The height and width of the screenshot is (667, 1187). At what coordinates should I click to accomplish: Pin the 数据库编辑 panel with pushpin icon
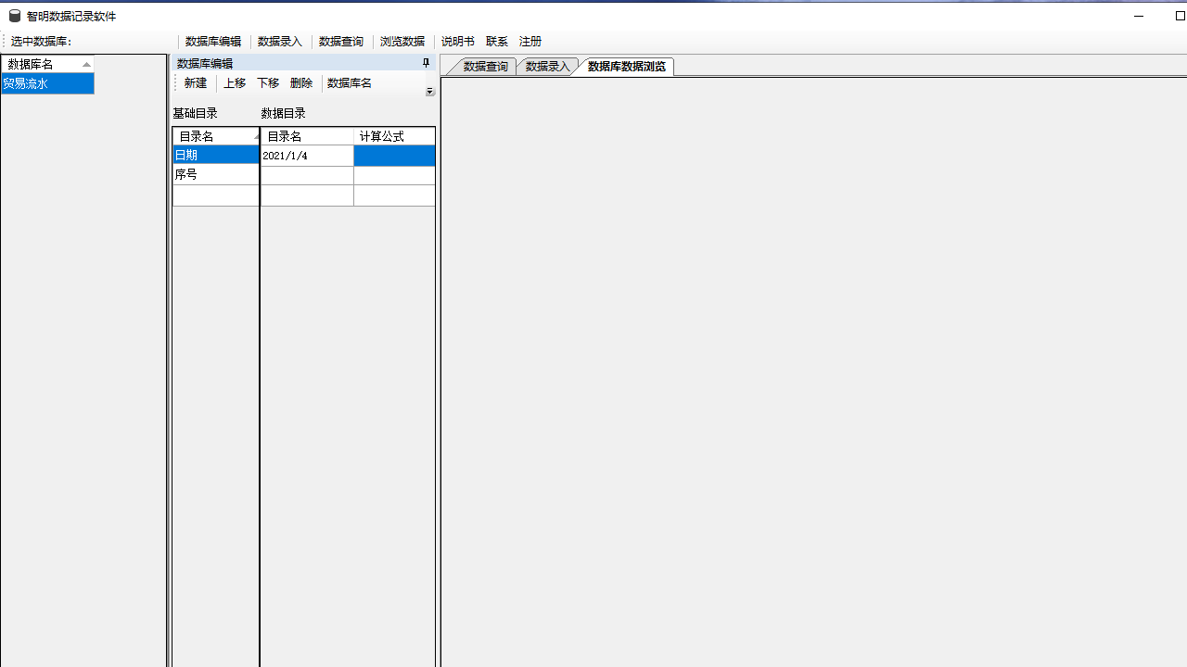(427, 63)
